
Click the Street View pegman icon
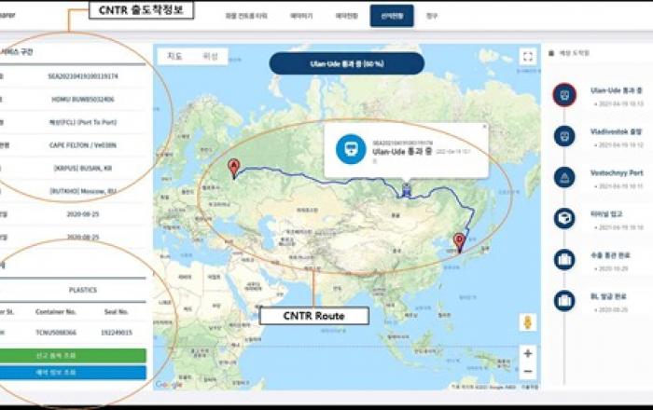[x=528, y=322]
